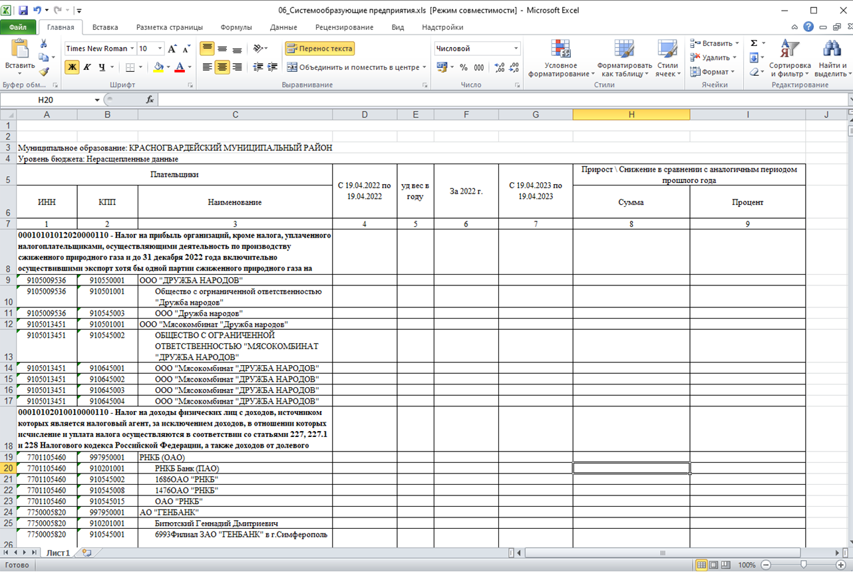Switch to the Вставка ribbon tab
Viewport: 853px width, 572px height.
click(105, 27)
